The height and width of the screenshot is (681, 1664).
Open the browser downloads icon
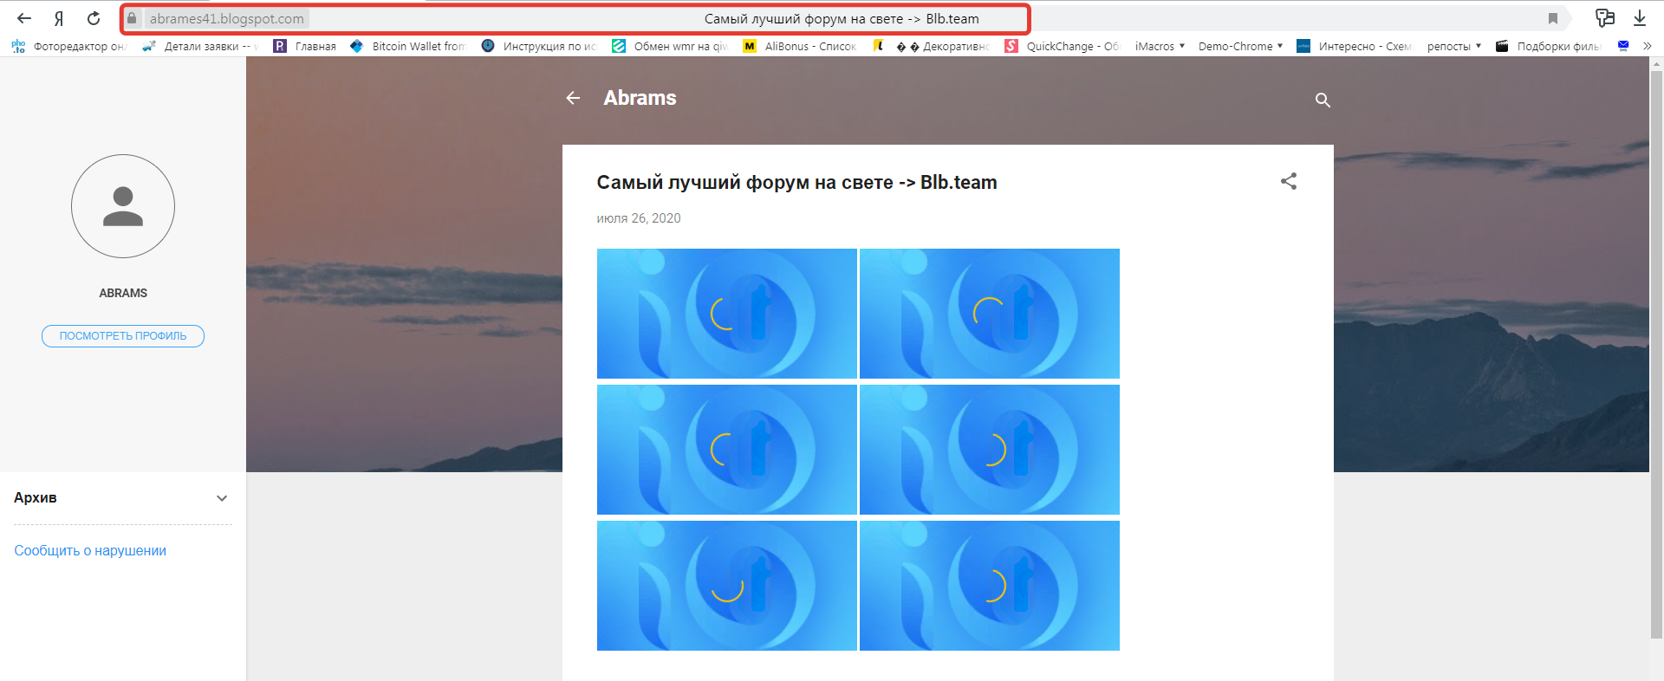click(1640, 18)
